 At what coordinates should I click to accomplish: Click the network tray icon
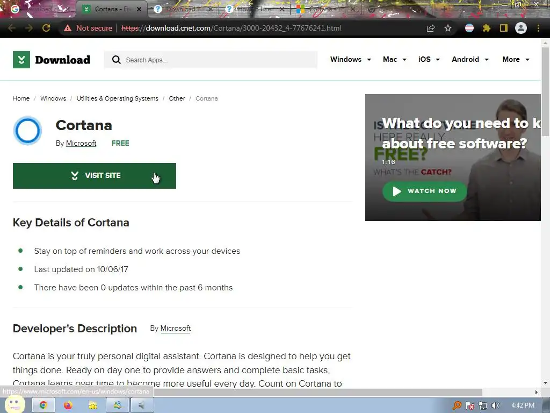click(x=483, y=405)
